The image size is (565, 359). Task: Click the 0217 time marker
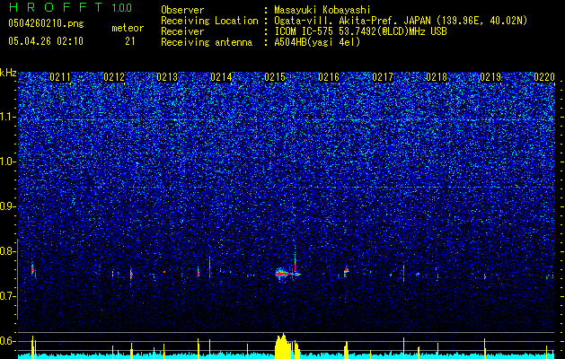pyautogui.click(x=383, y=77)
